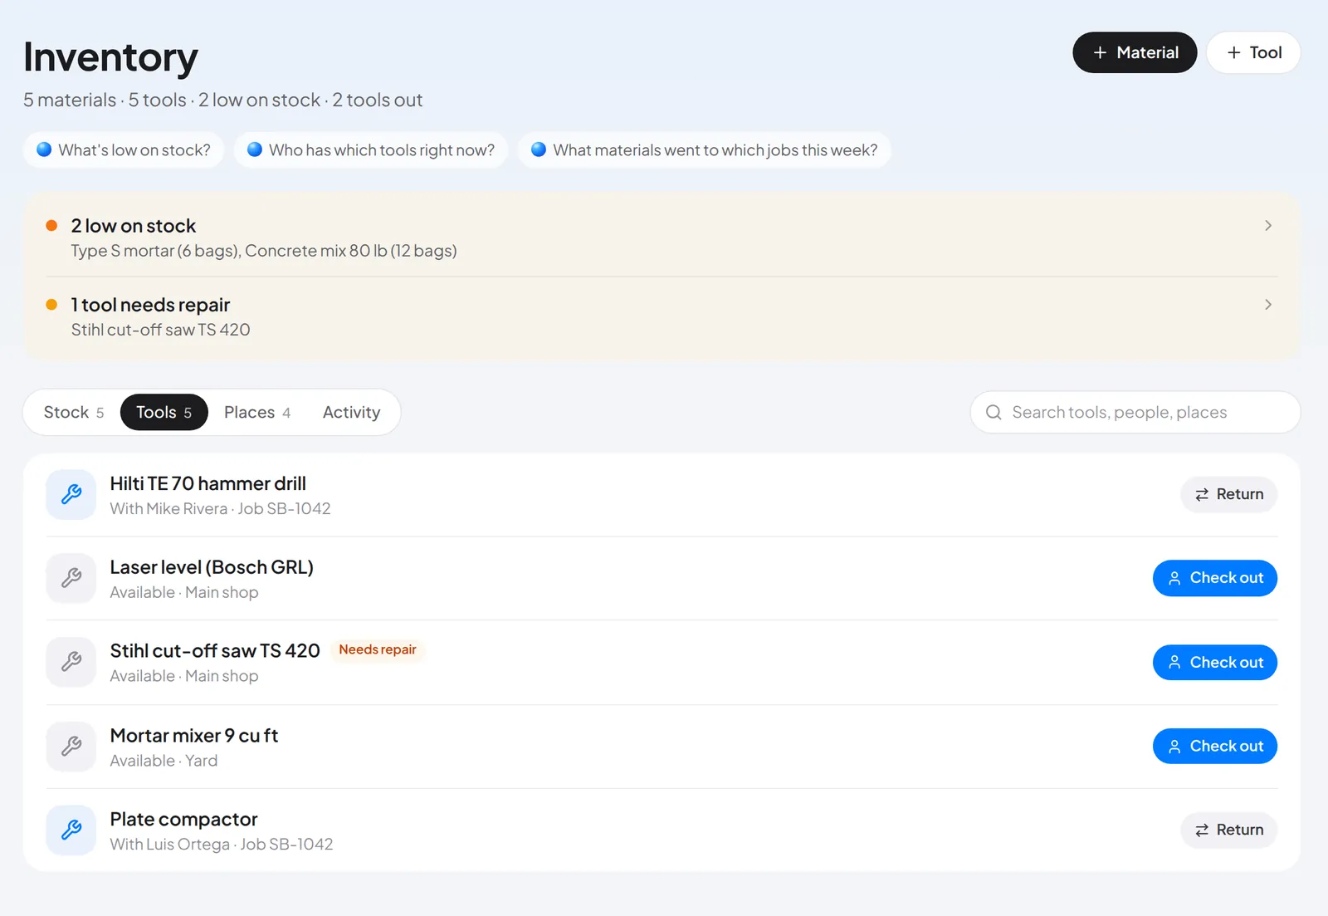The image size is (1328, 916).
Task: Open the Places tab
Action: pyautogui.click(x=257, y=413)
